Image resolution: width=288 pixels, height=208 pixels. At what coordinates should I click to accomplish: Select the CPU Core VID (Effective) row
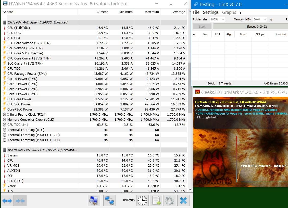(94, 53)
